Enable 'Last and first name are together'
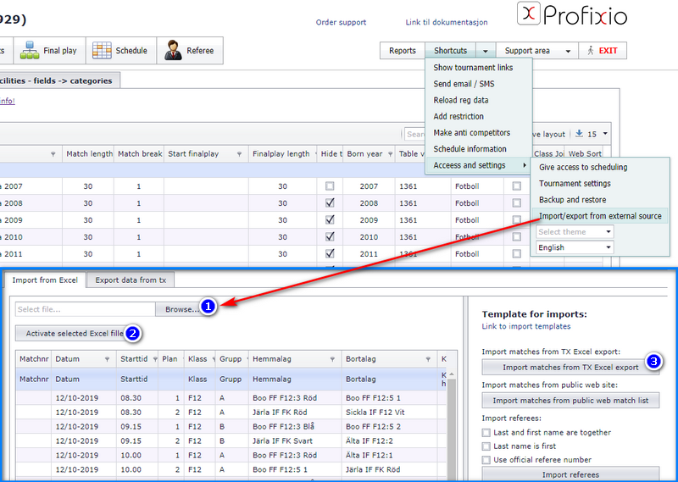Viewport: 678px width, 482px height. (486, 433)
